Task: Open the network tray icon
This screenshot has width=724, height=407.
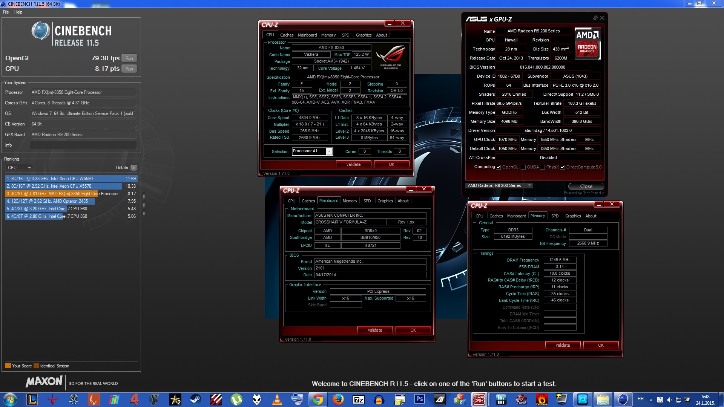Action: (678, 399)
